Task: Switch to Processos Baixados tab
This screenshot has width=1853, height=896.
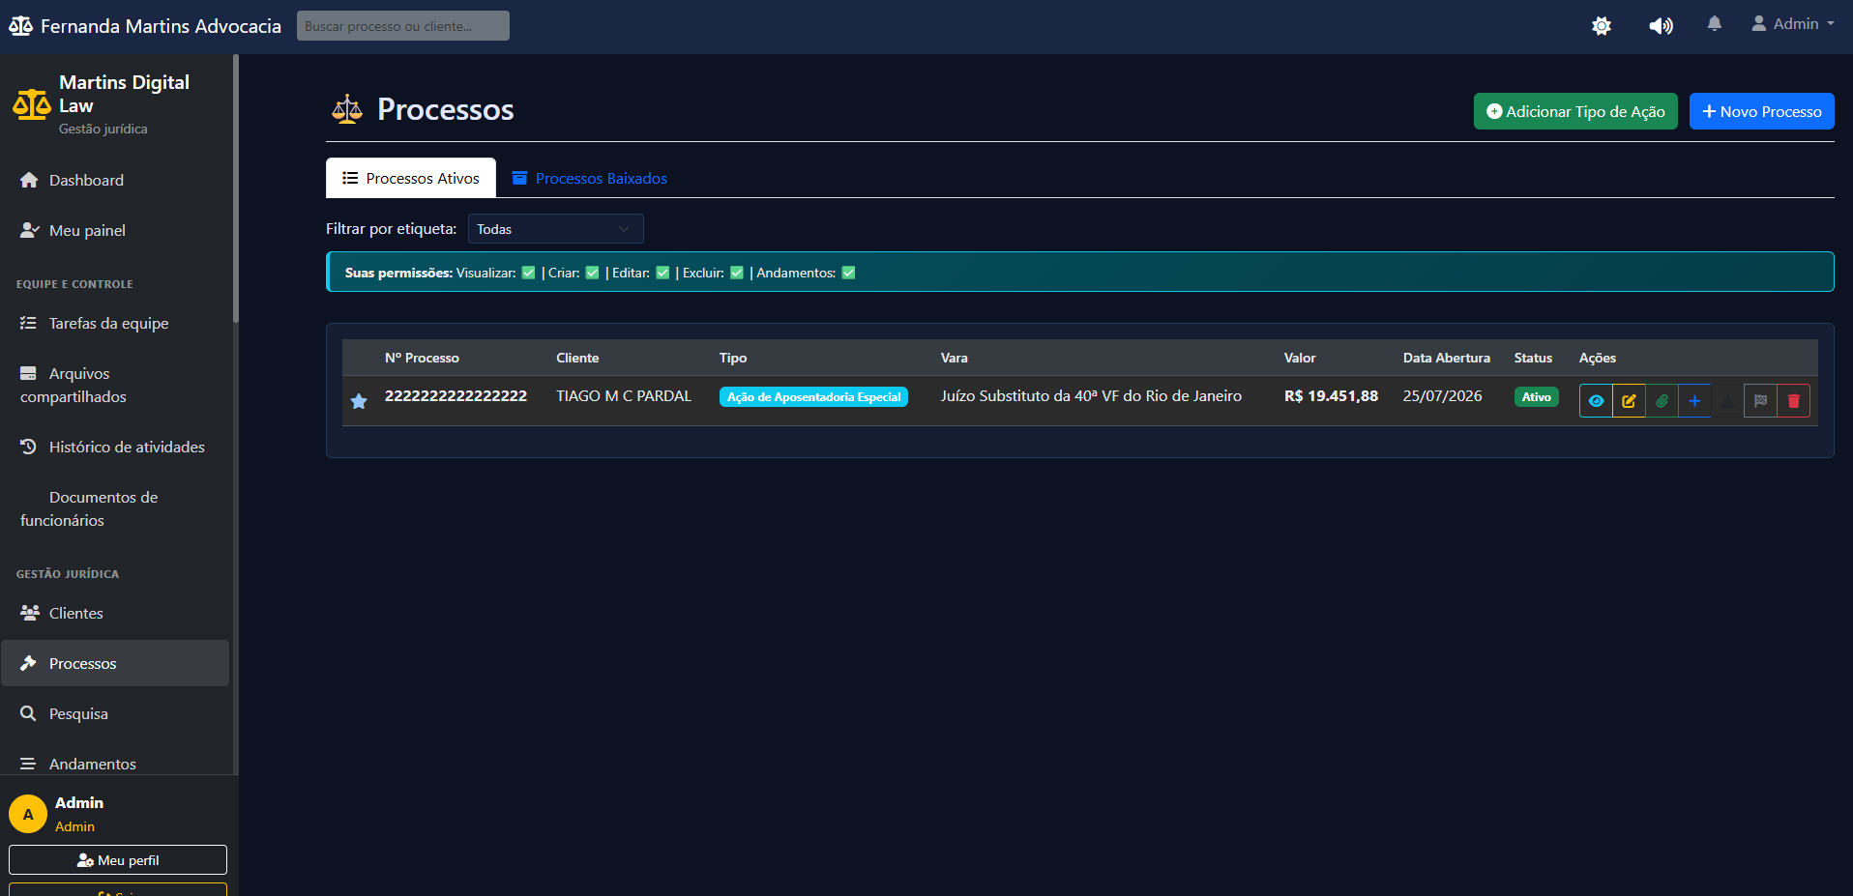Action: (589, 178)
